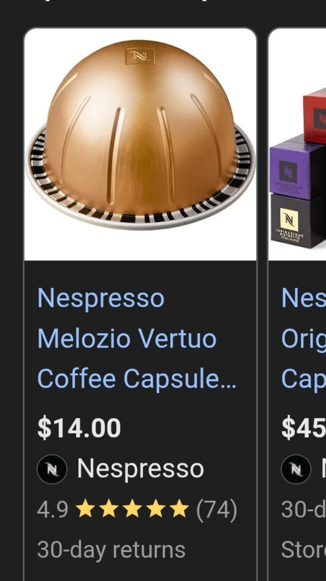326x581 pixels.
Task: Open the Nespresso Melozio Vertuo Coffee Capsule title link
Action: tap(137, 338)
